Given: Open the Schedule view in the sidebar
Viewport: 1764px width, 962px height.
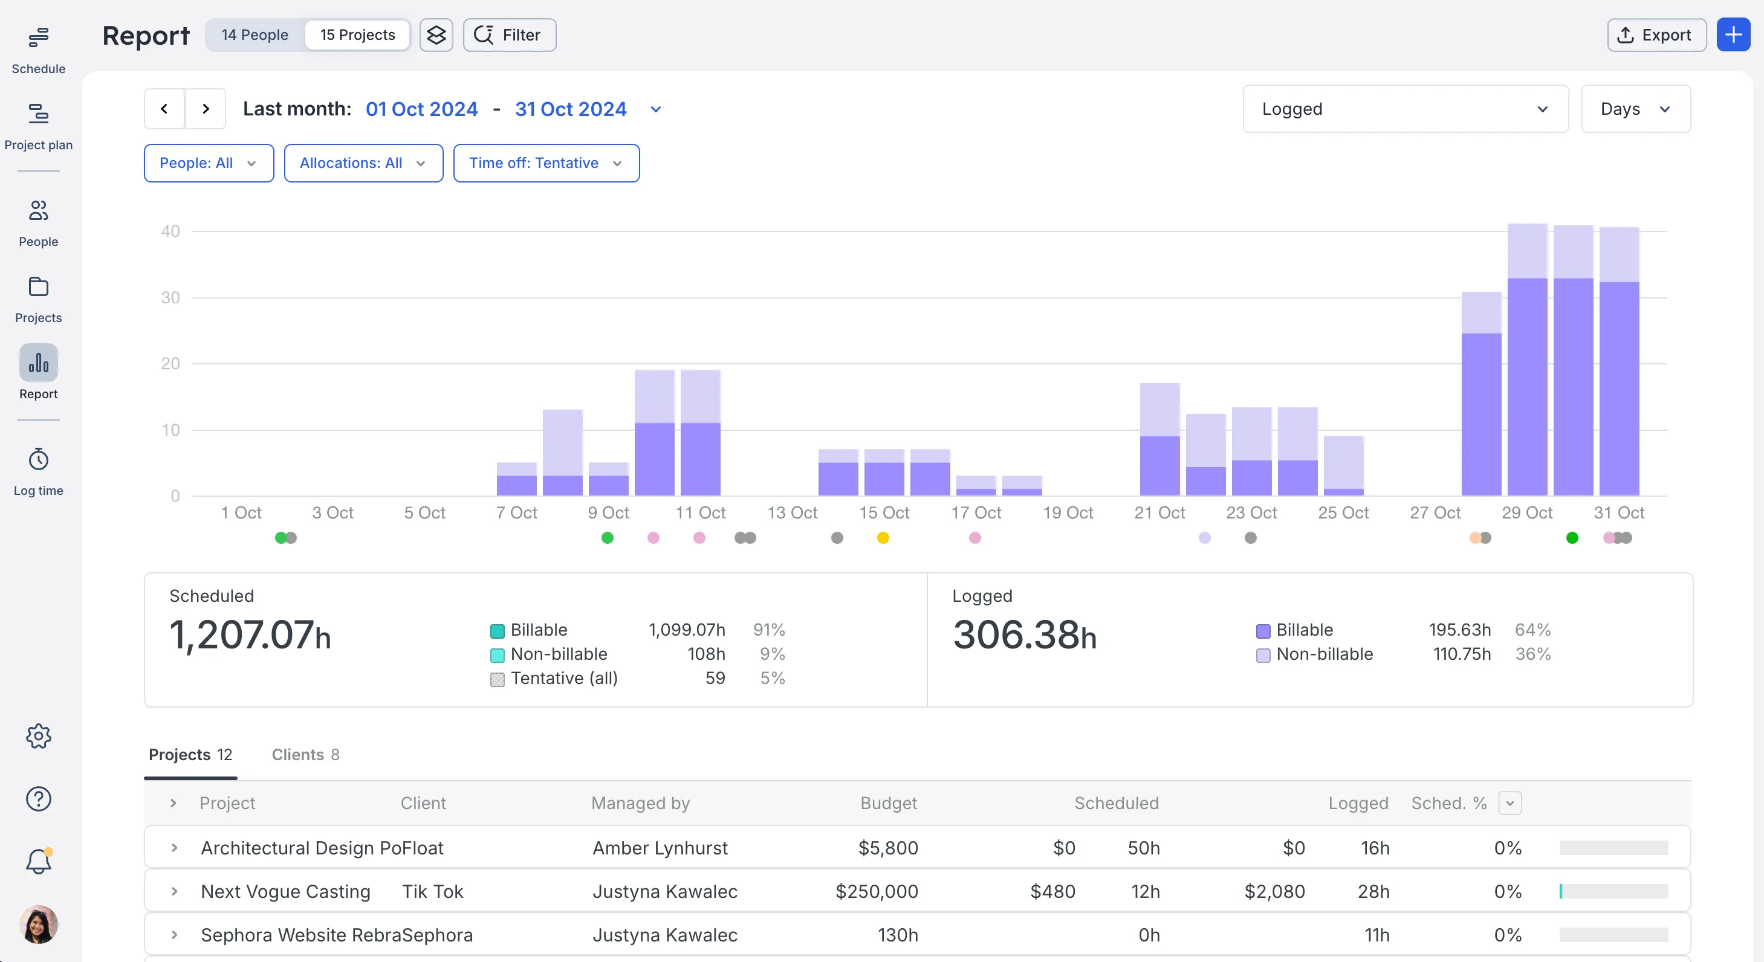Looking at the screenshot, I should pyautogui.click(x=38, y=50).
